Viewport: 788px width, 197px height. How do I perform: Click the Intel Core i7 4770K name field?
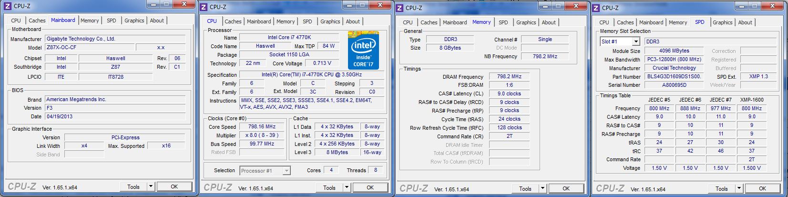tap(289, 37)
